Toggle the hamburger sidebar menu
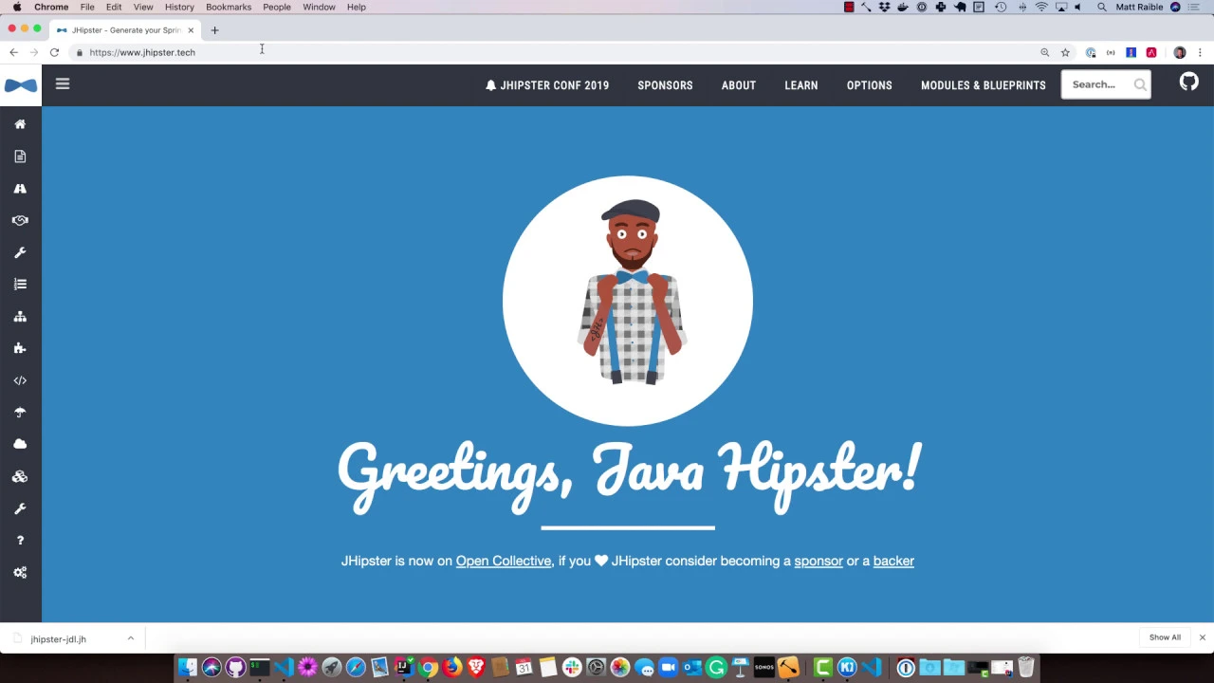Image resolution: width=1214 pixels, height=683 pixels. click(x=63, y=84)
